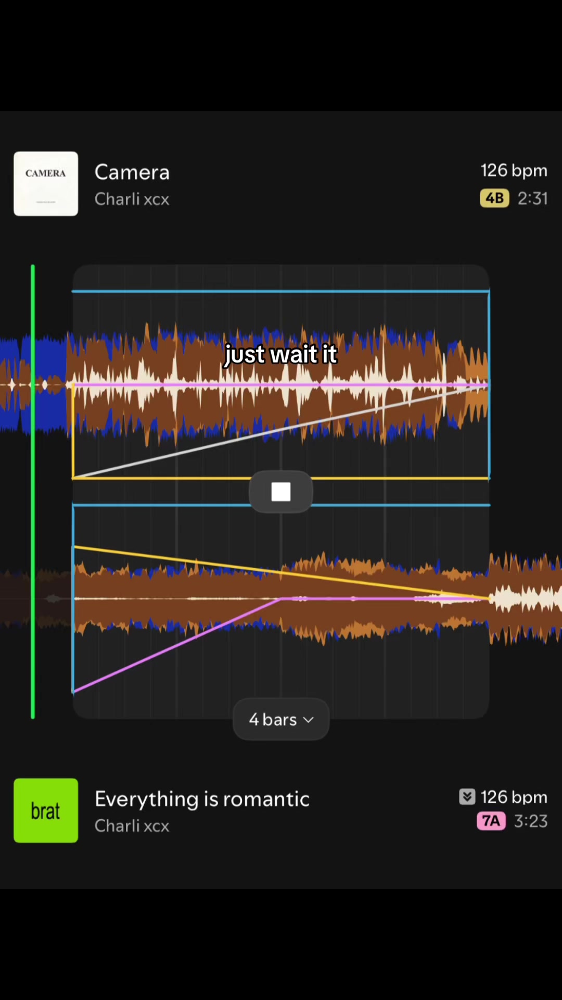Viewport: 562px width, 1000px height.
Task: Click the pink diagonal automation line on bottom waveform
Action: tap(177, 645)
